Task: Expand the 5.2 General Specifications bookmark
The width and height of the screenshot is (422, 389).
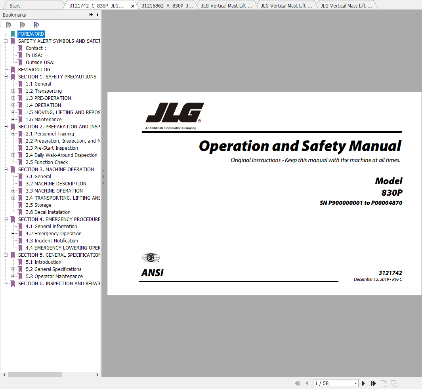Action: pyautogui.click(x=13, y=269)
